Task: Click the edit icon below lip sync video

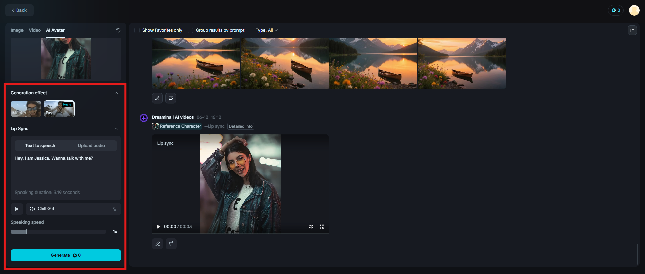Action: pos(157,244)
